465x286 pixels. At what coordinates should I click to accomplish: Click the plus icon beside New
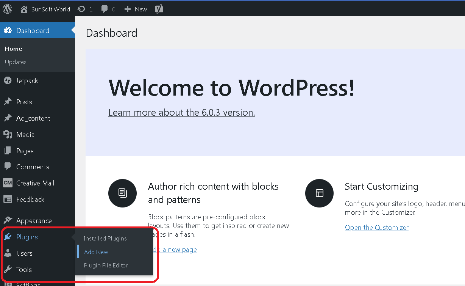point(128,9)
